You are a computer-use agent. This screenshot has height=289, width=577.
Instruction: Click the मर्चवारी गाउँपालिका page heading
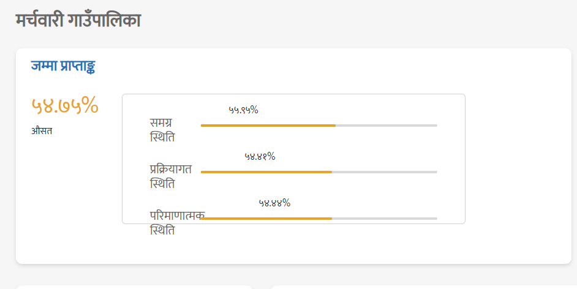pyautogui.click(x=78, y=20)
